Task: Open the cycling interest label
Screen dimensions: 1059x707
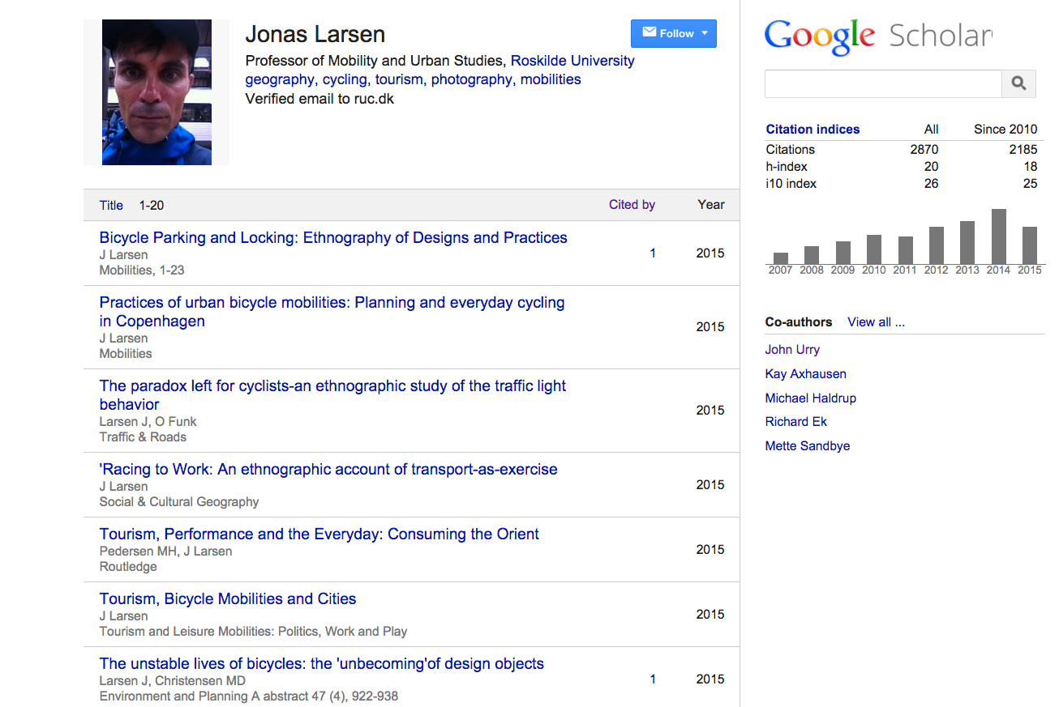Action: tap(345, 79)
